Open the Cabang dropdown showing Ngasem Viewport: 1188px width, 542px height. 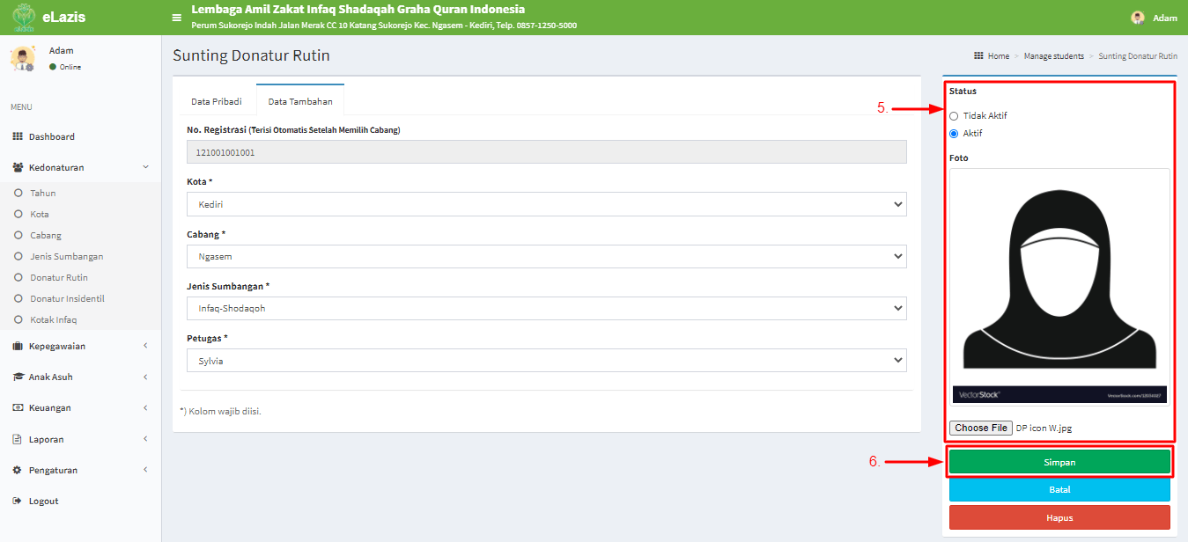pos(547,256)
